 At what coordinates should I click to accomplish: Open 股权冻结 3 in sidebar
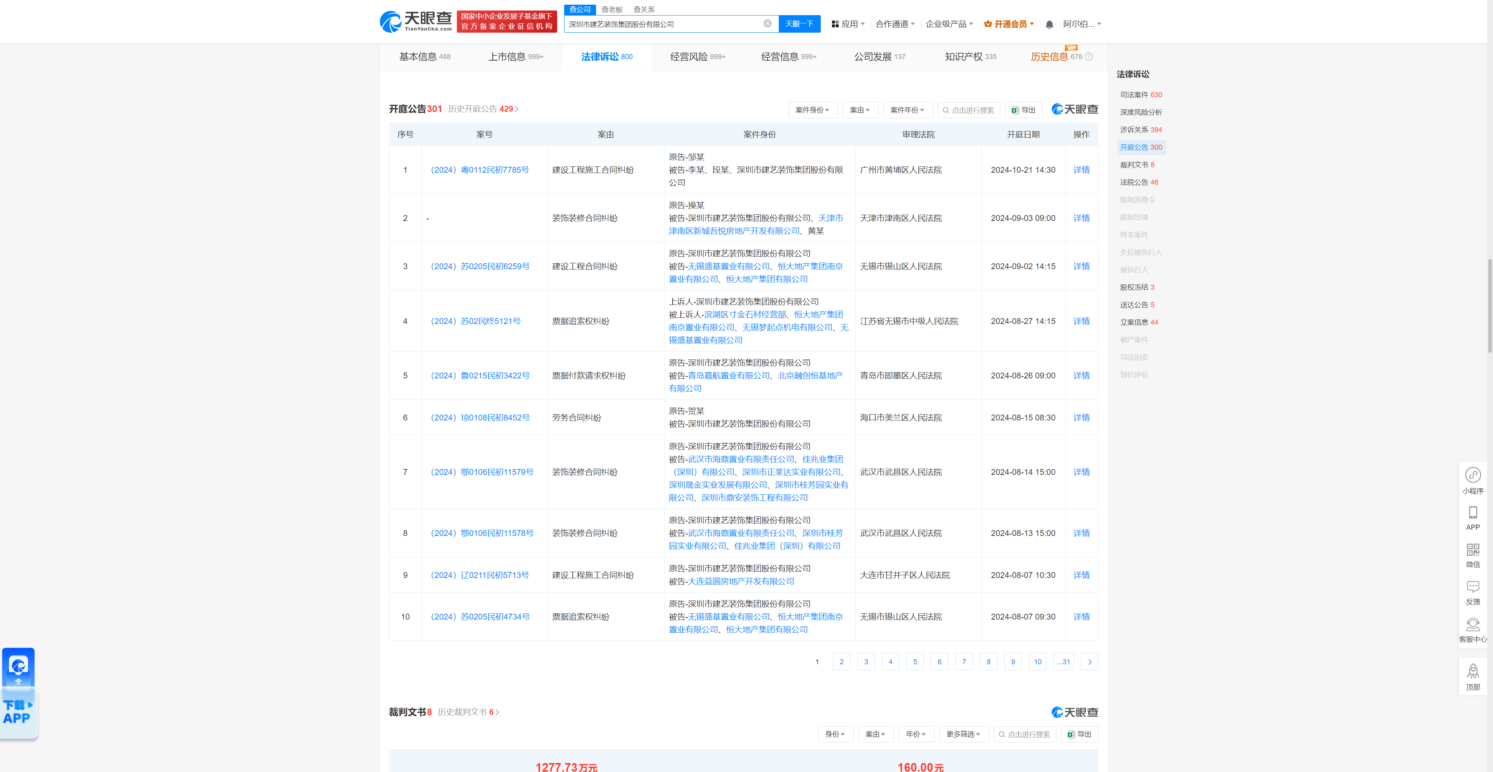[1137, 287]
